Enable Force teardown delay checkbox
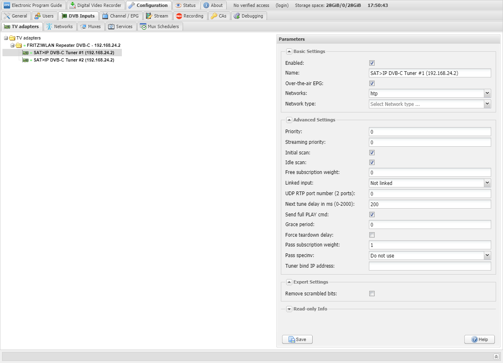This screenshot has width=503, height=363. [372, 235]
